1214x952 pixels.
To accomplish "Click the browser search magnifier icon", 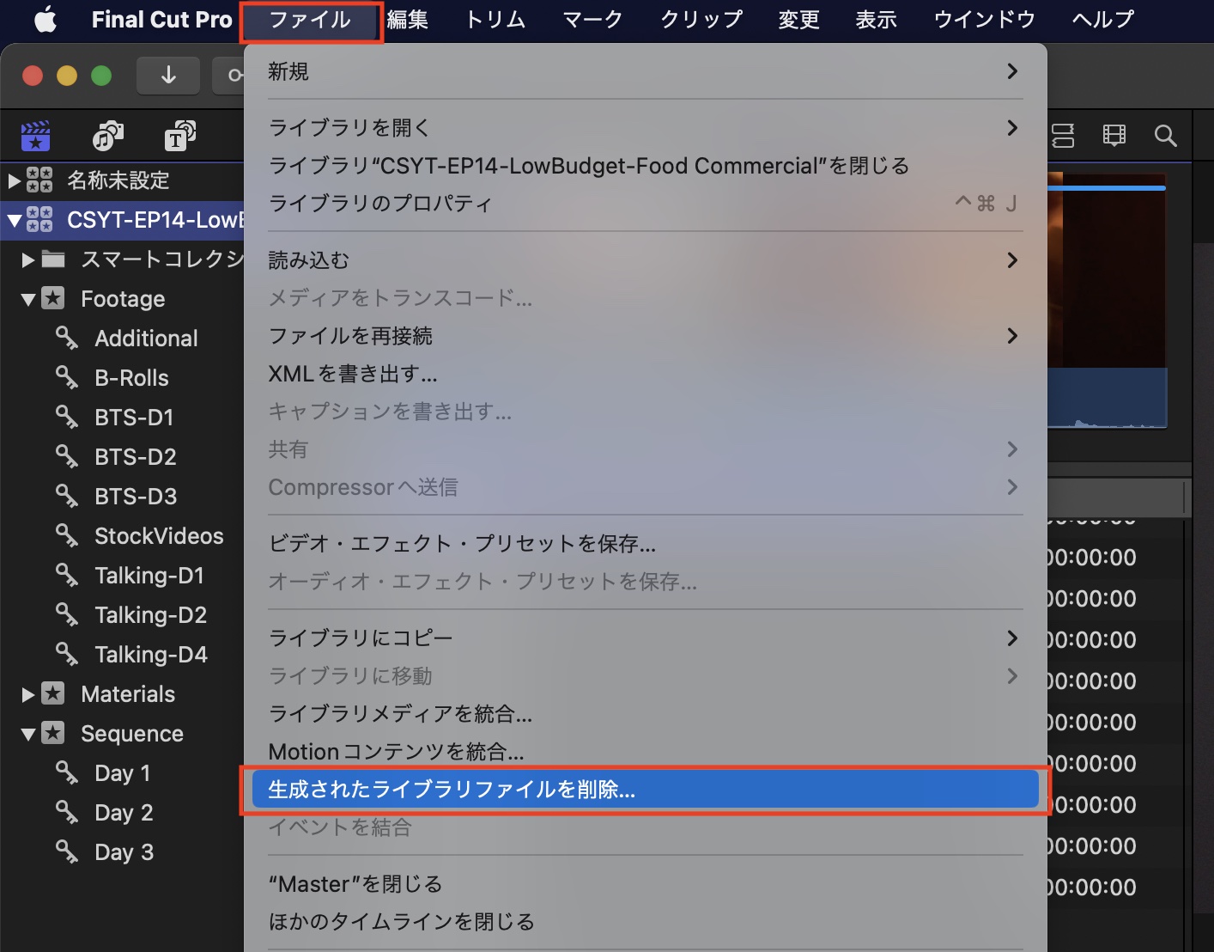I will coord(1165,135).
